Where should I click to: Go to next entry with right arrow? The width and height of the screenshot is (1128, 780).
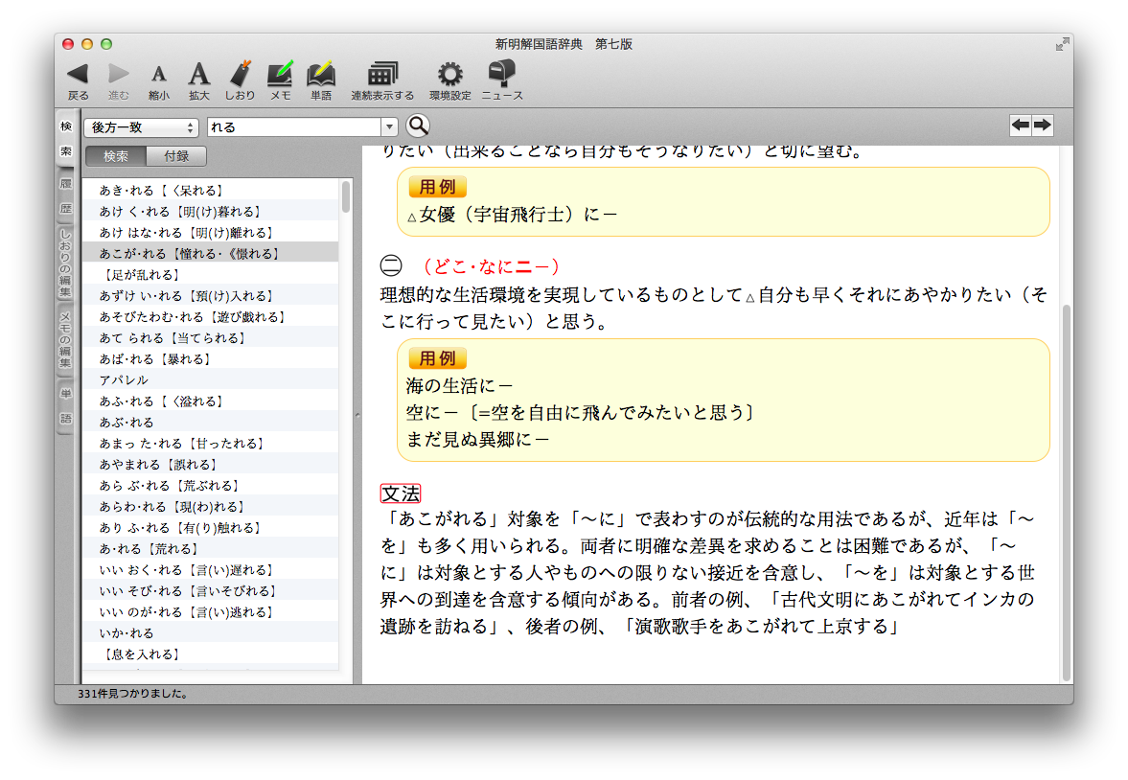click(x=1042, y=126)
